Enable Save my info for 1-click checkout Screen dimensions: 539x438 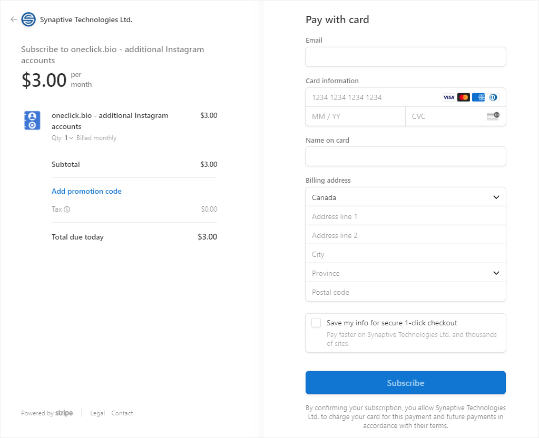316,323
